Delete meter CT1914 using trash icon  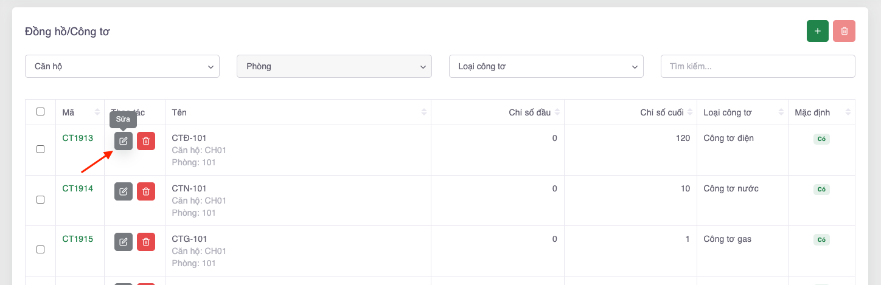(x=146, y=191)
